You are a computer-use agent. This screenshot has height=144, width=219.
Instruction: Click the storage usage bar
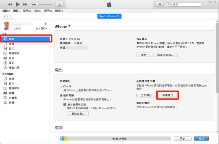pyautogui.click(x=115, y=139)
